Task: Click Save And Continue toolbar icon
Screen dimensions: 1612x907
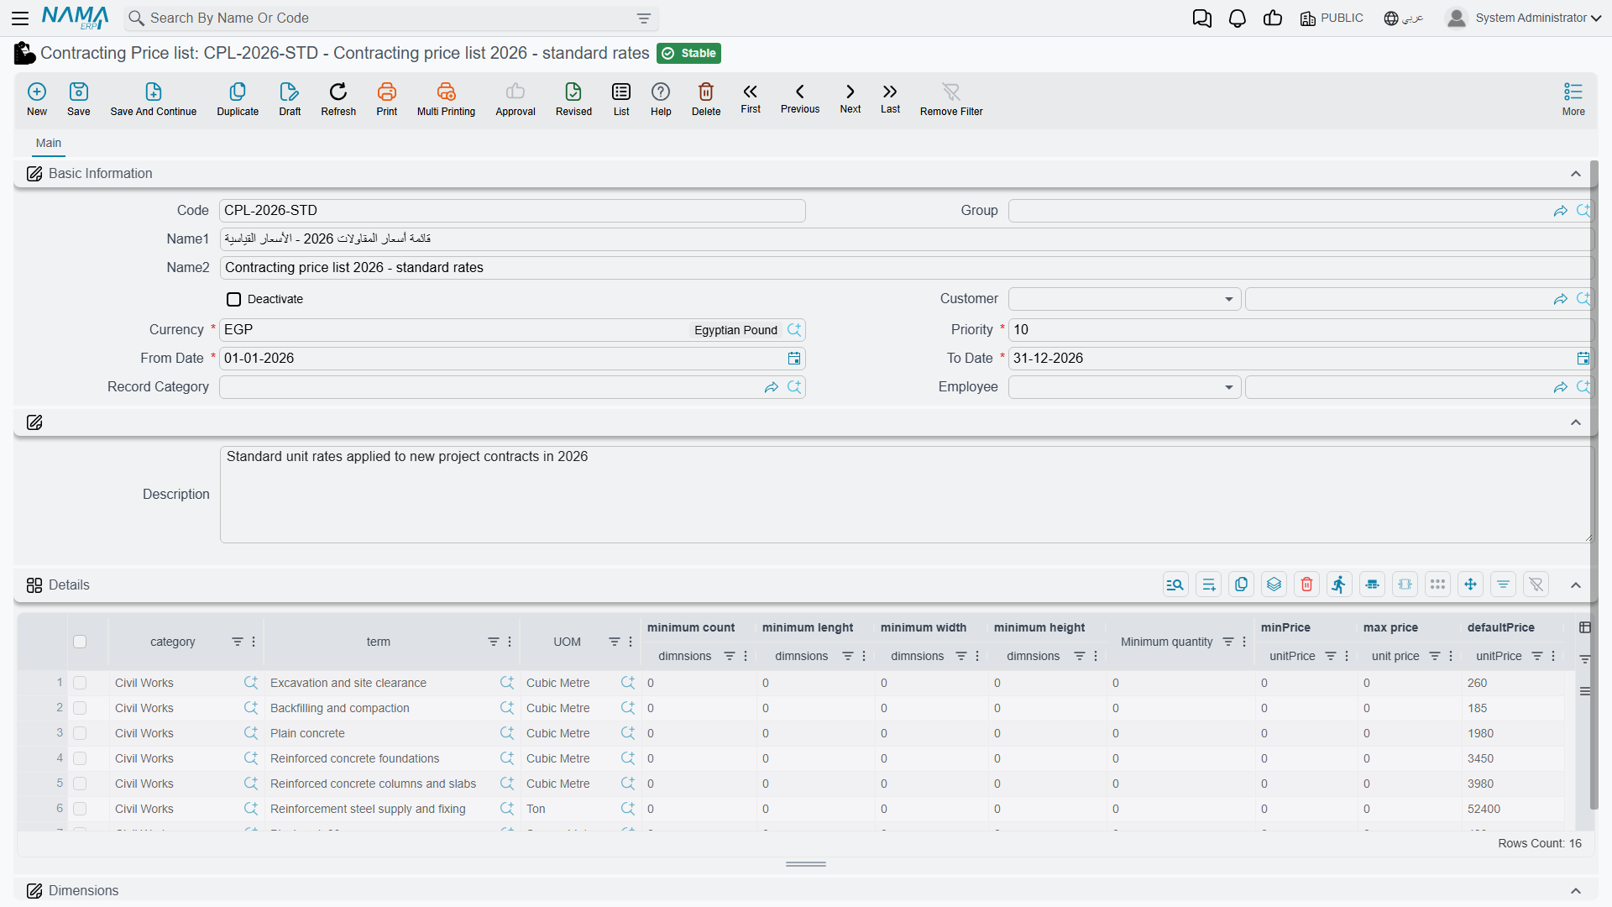Action: point(154,99)
